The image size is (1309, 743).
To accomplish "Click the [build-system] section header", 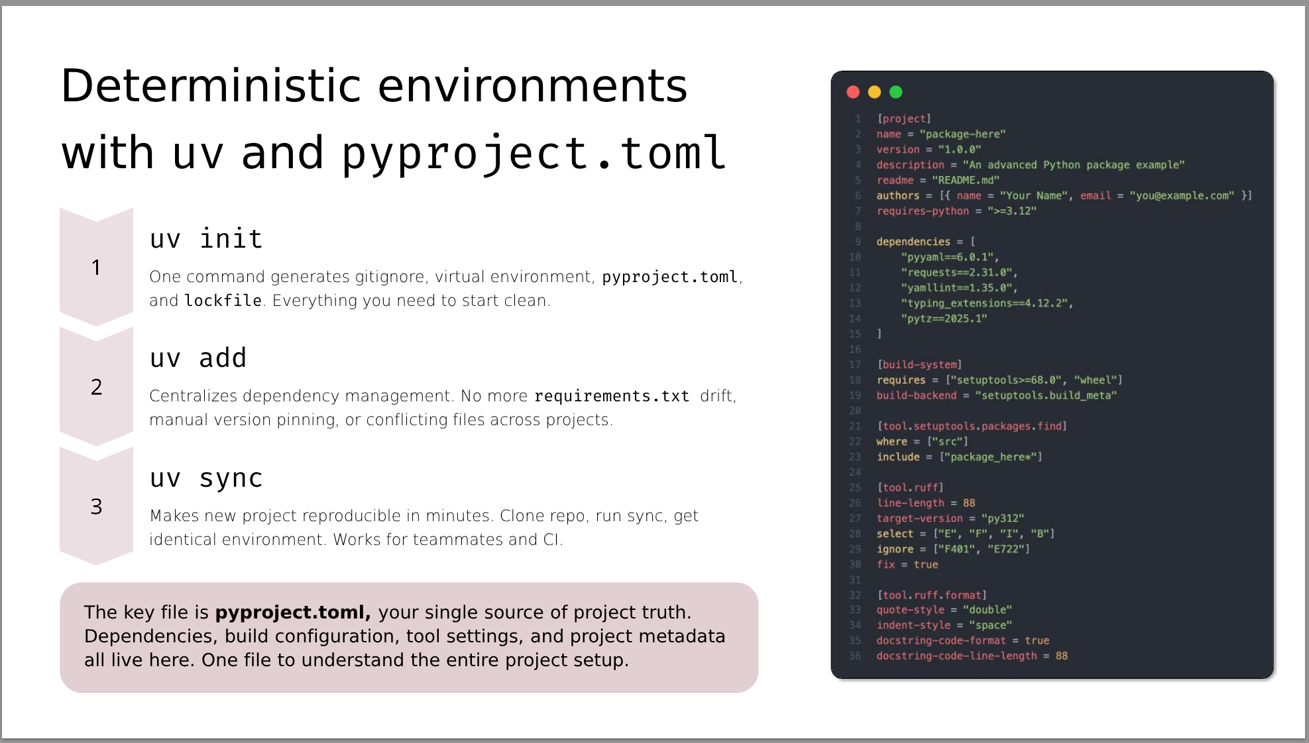I will point(919,365).
